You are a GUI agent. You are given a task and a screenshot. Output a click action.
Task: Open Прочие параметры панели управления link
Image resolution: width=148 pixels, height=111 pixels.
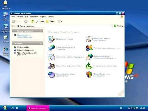[27, 54]
